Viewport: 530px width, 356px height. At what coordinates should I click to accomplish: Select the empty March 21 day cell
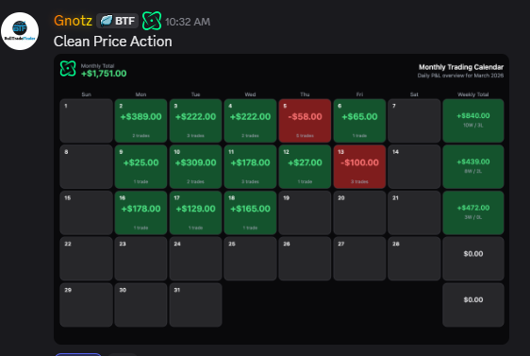pyautogui.click(x=414, y=212)
